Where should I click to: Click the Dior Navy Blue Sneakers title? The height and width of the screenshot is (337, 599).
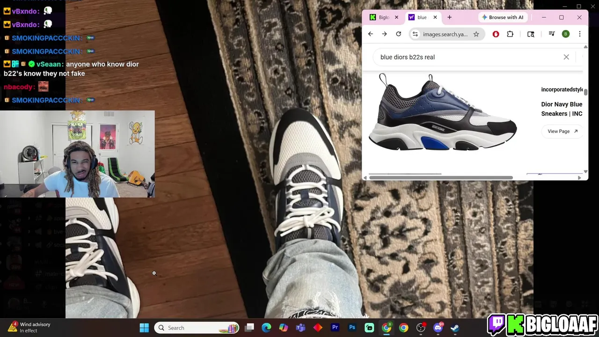[562, 109]
